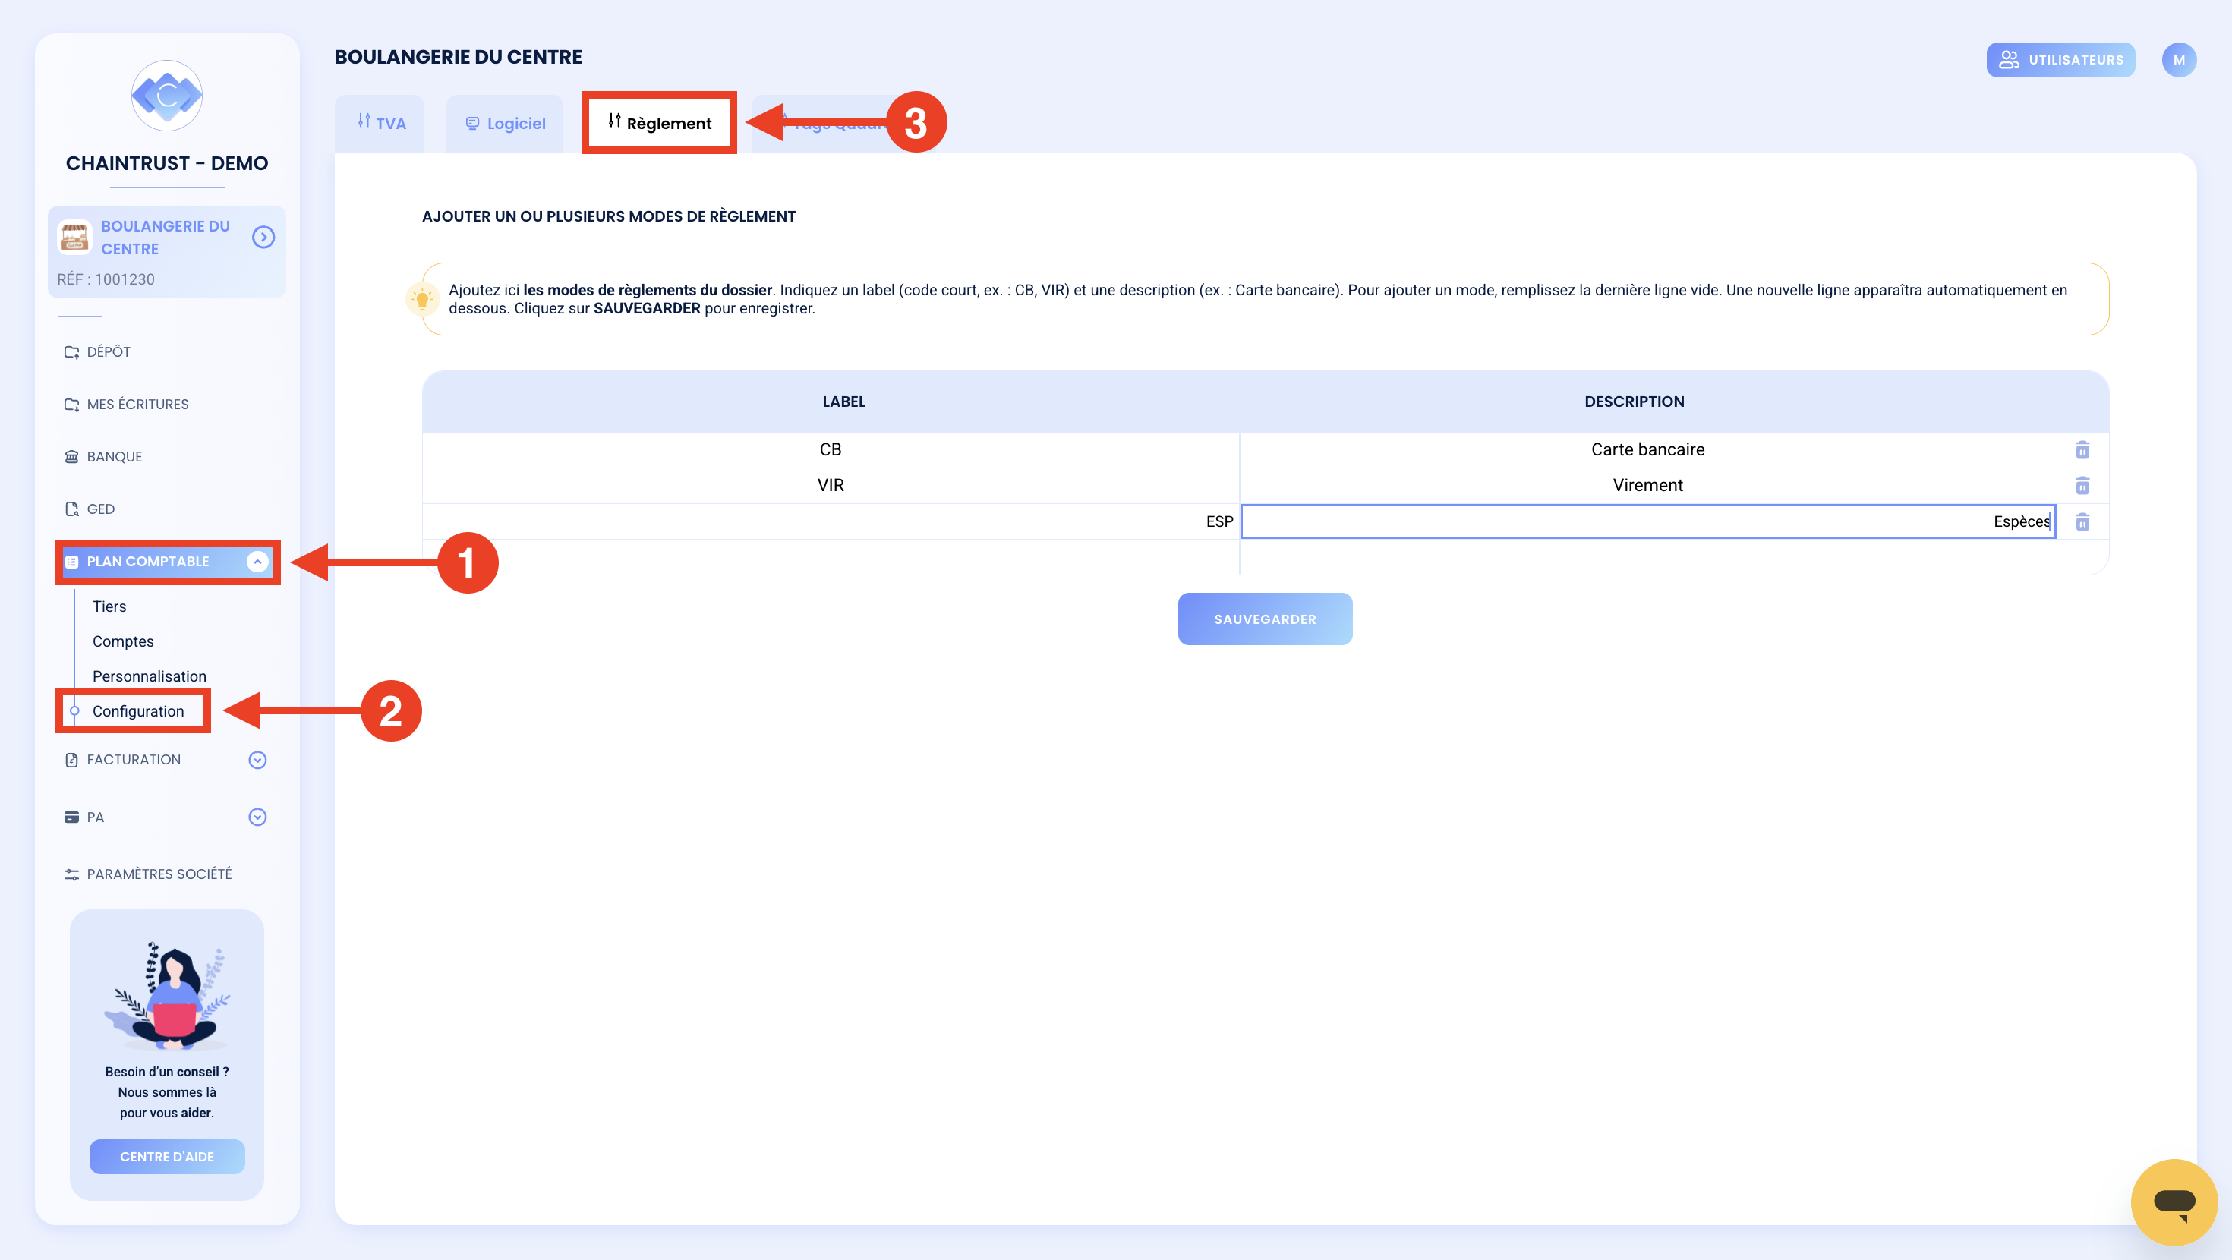Open the UTILISATEURS button
Viewport: 2232px width, 1260px height.
[2060, 60]
